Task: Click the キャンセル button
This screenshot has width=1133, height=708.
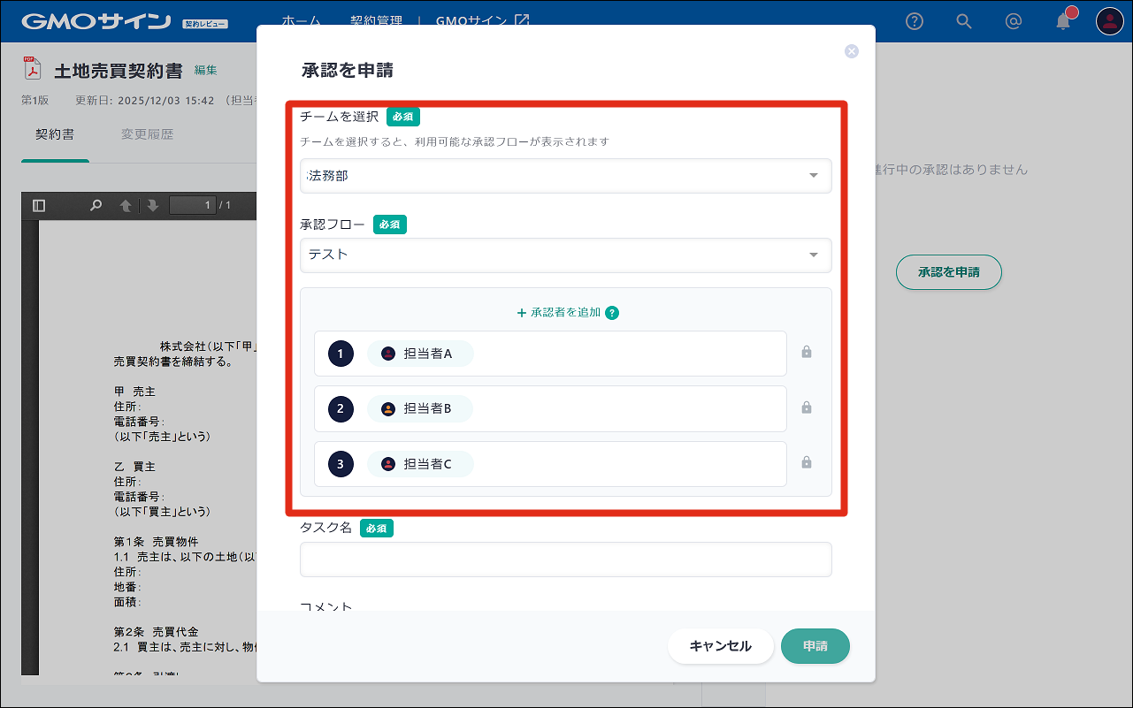Action: point(720,646)
